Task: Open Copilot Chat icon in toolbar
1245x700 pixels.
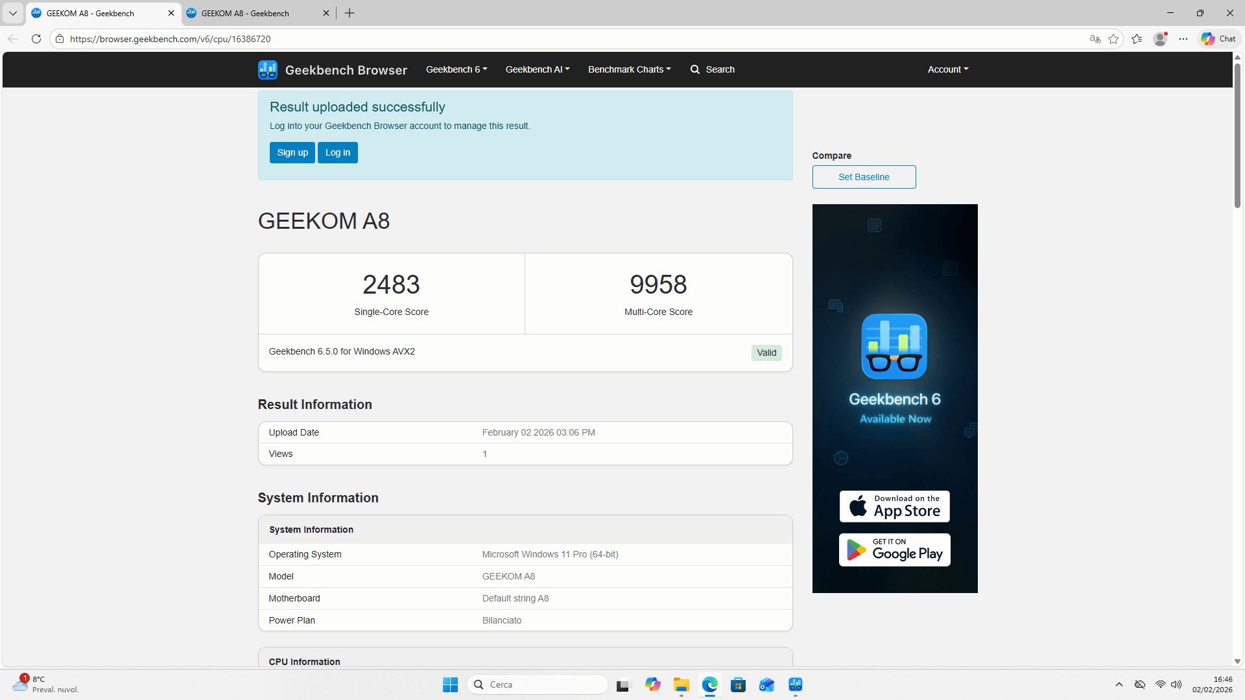Action: pos(1218,39)
